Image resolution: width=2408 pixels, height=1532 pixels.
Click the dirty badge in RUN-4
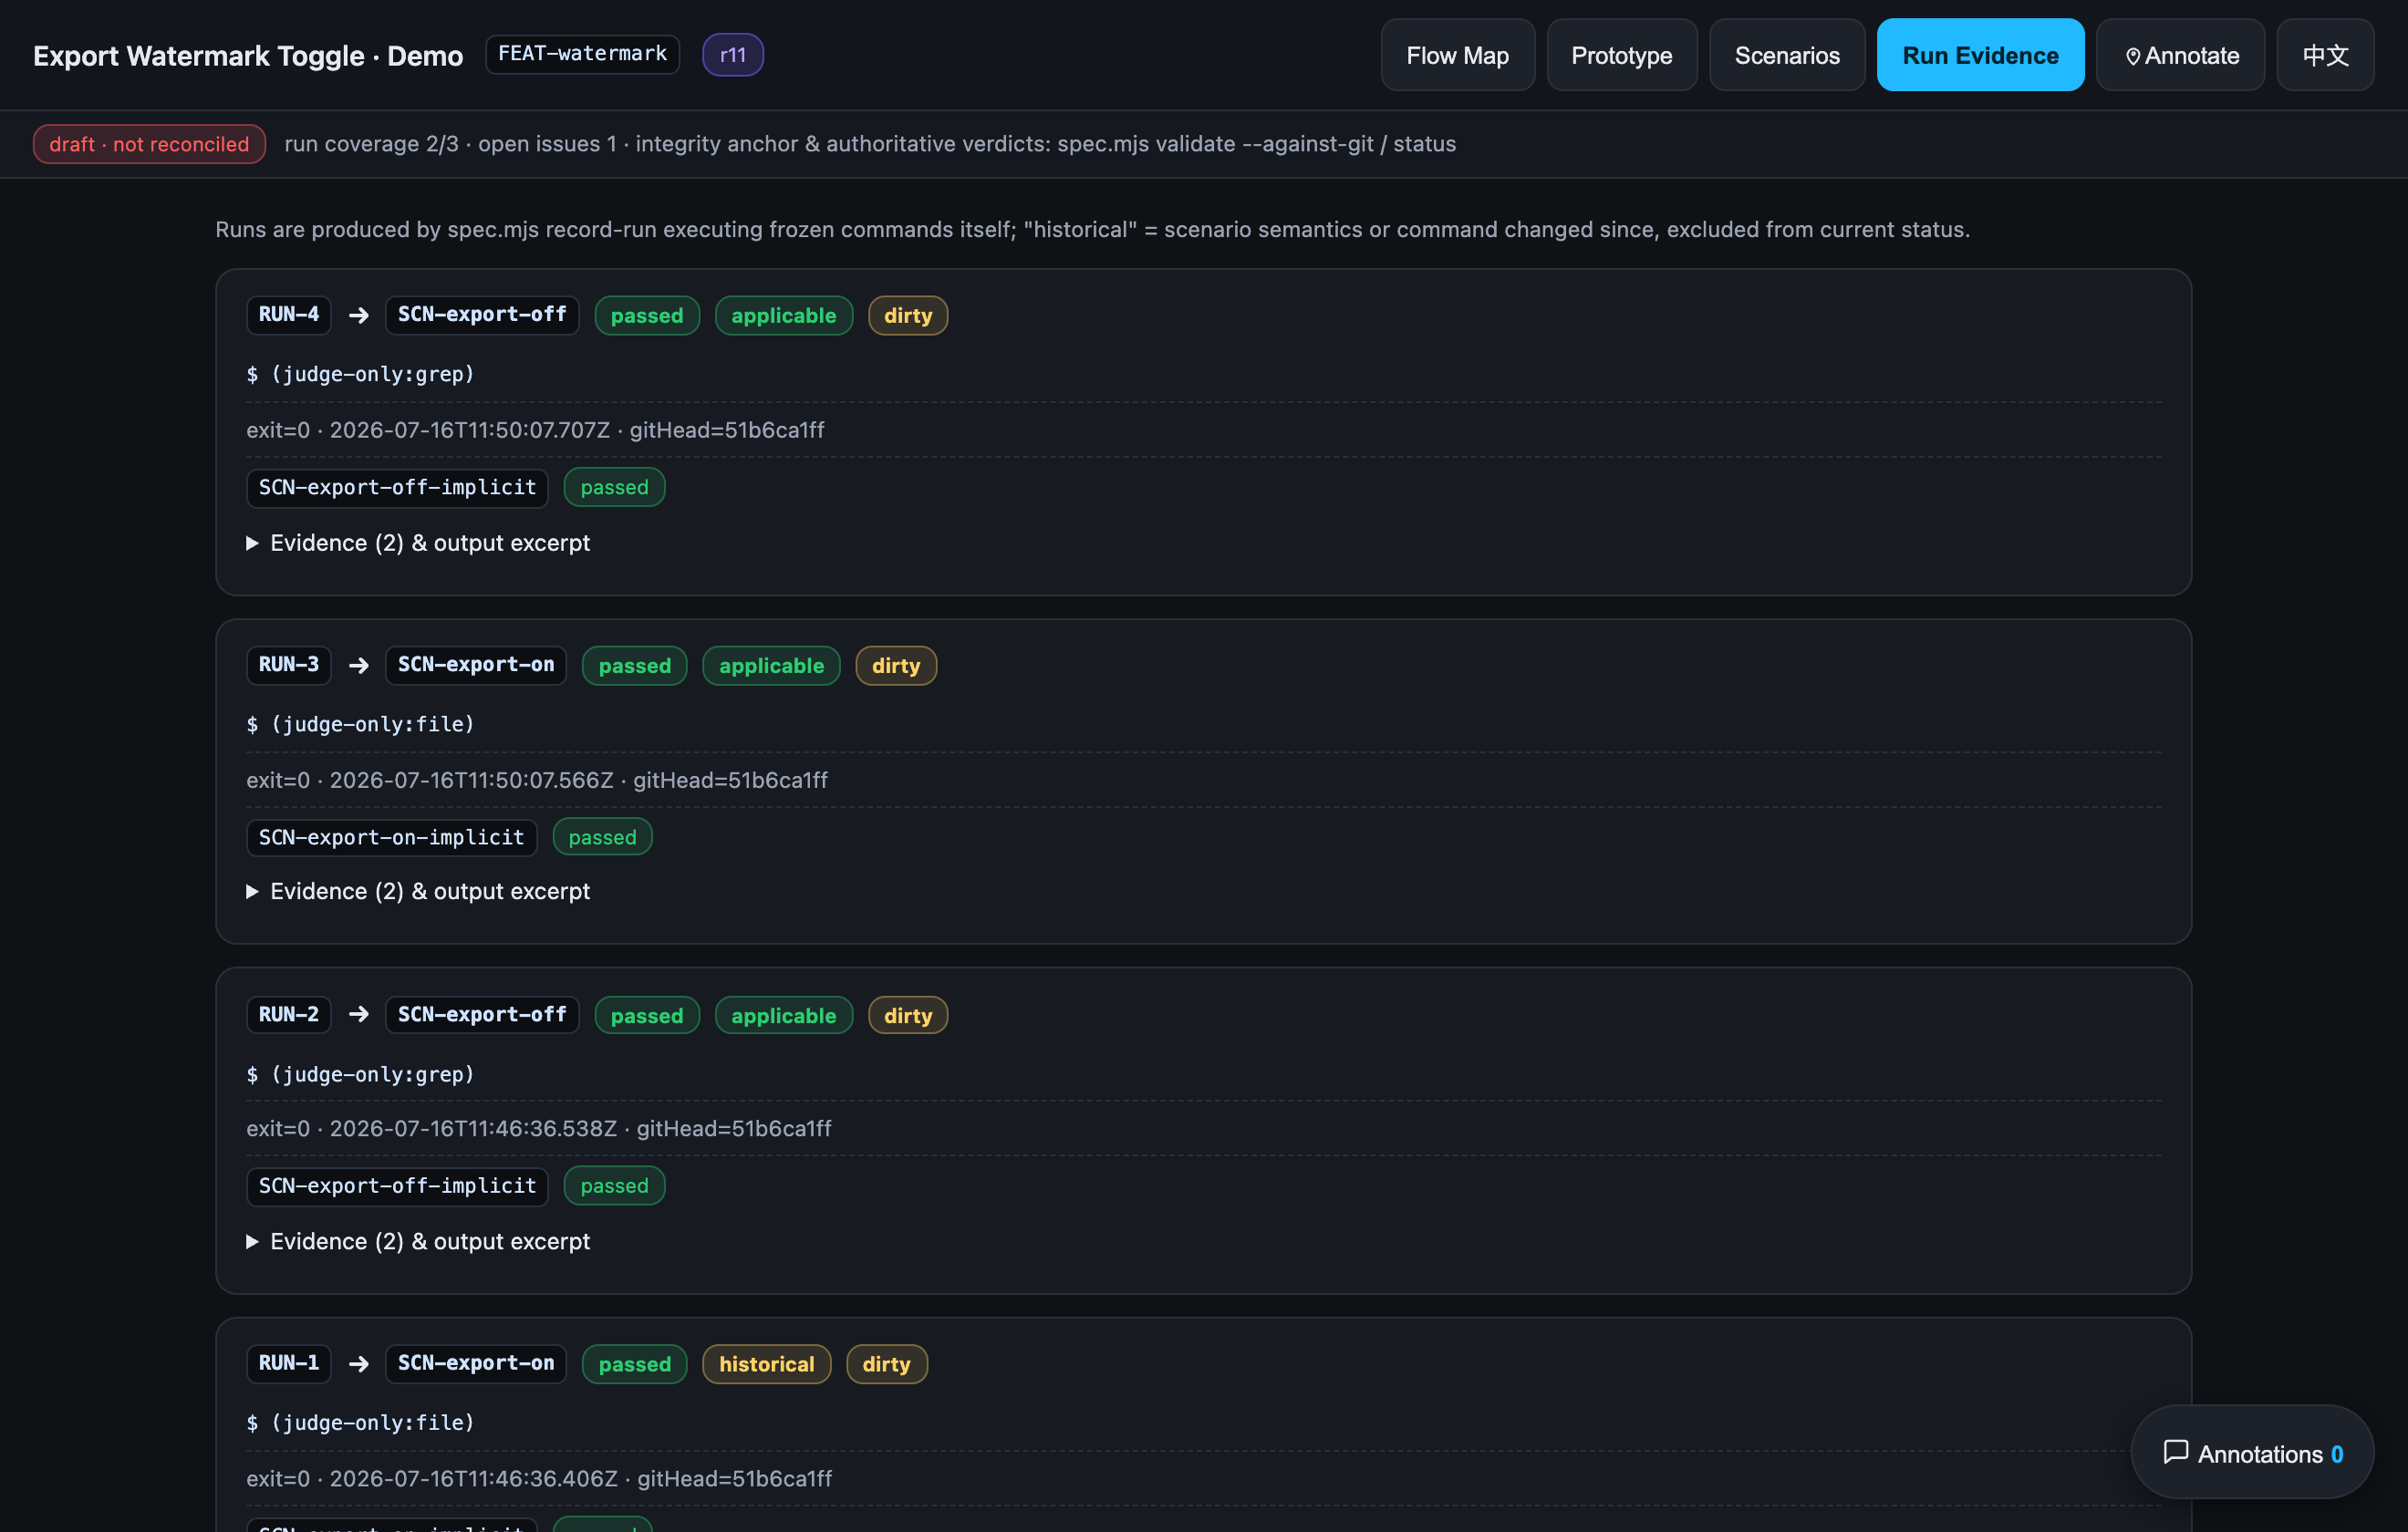click(x=907, y=316)
